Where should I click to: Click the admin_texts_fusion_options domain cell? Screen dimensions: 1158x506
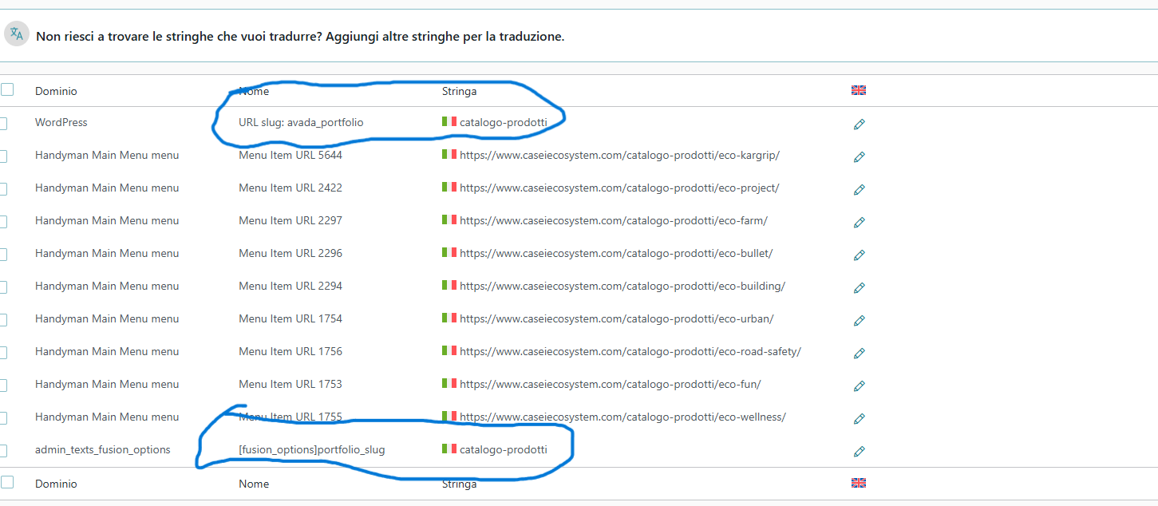103,449
